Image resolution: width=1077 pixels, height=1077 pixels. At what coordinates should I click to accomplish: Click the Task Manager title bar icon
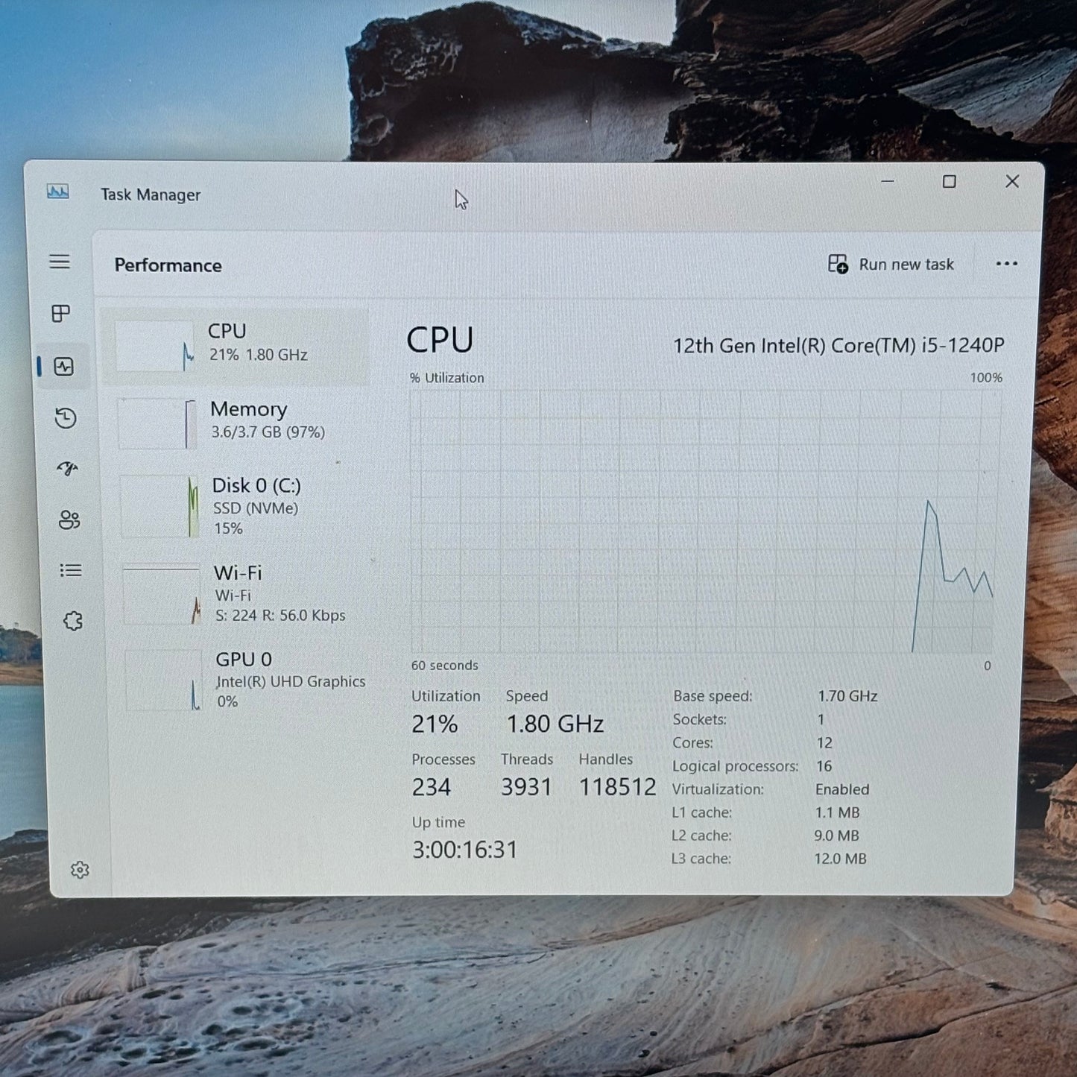click(58, 192)
